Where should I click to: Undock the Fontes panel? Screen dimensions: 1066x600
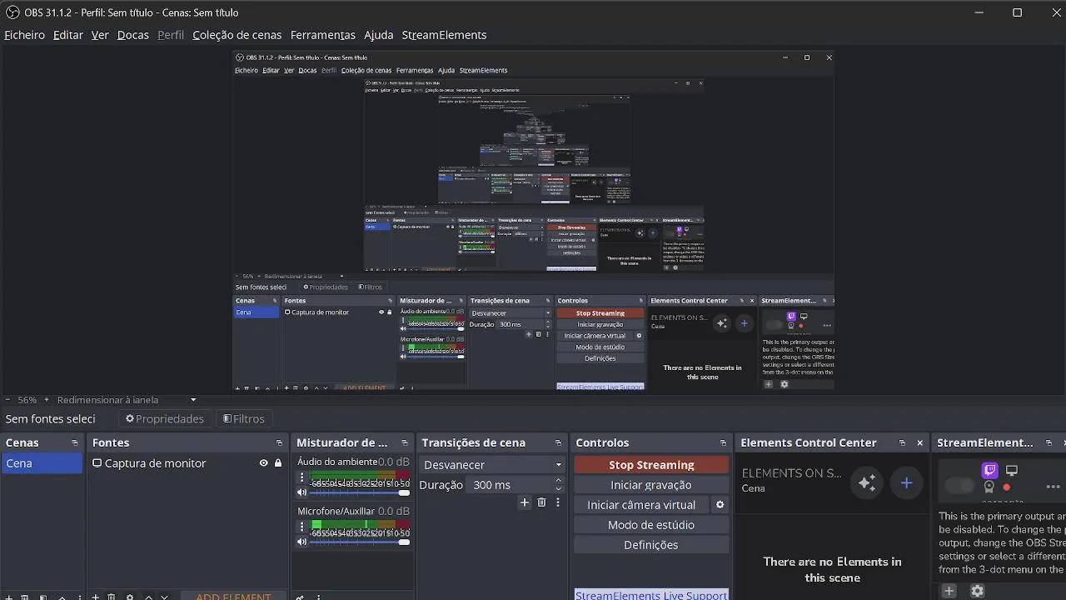[x=279, y=443]
